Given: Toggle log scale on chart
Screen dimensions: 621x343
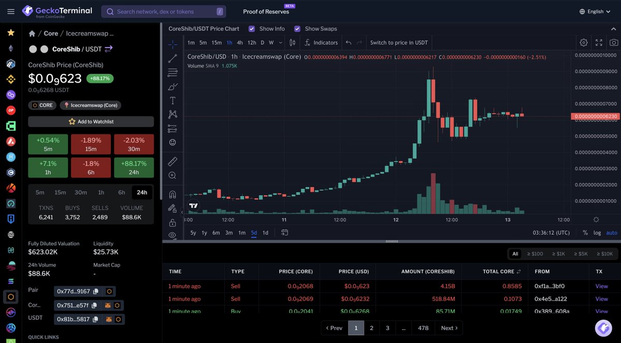Looking at the screenshot, I should (x=597, y=233).
